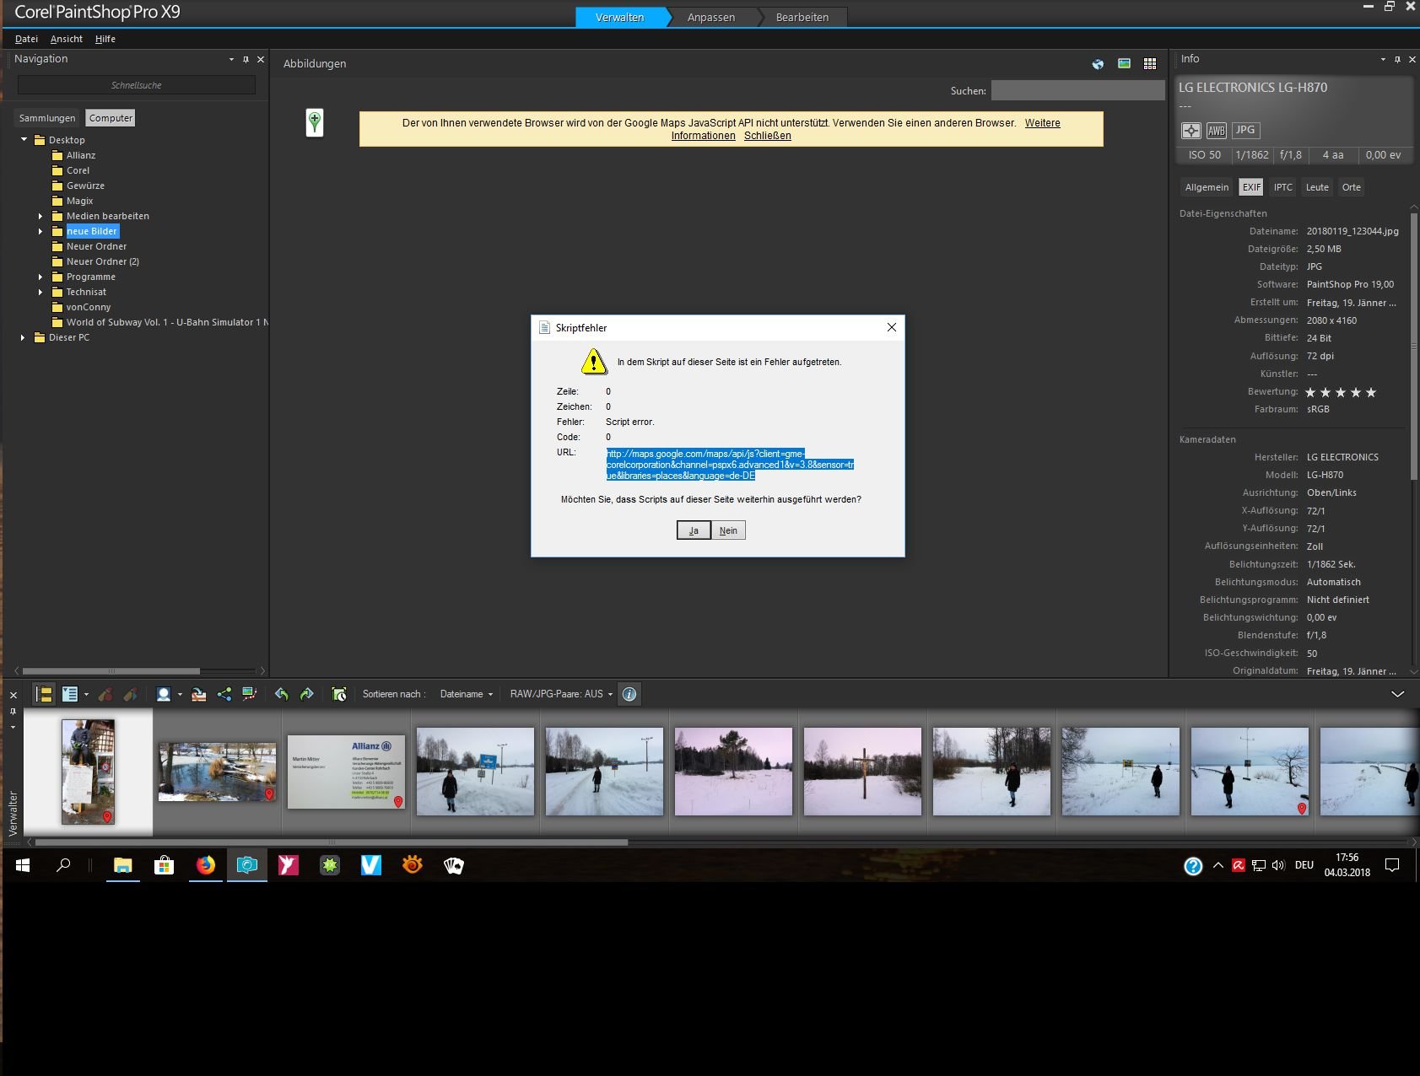
Task: Switch to map view globe icon
Action: point(1098,64)
